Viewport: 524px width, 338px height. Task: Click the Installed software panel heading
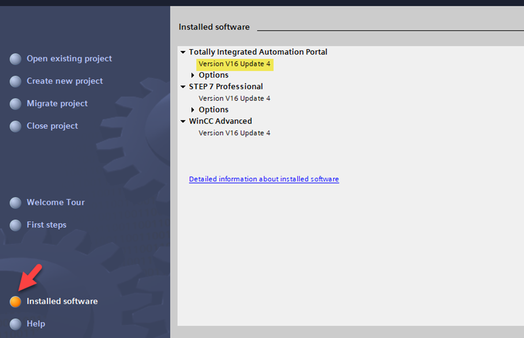coord(214,27)
